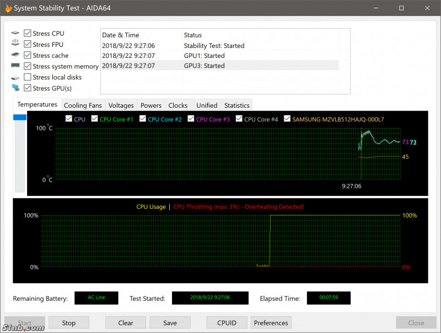The width and height of the screenshot is (441, 333).
Task: Maximize the System Stability Test window
Action: pos(401,8)
